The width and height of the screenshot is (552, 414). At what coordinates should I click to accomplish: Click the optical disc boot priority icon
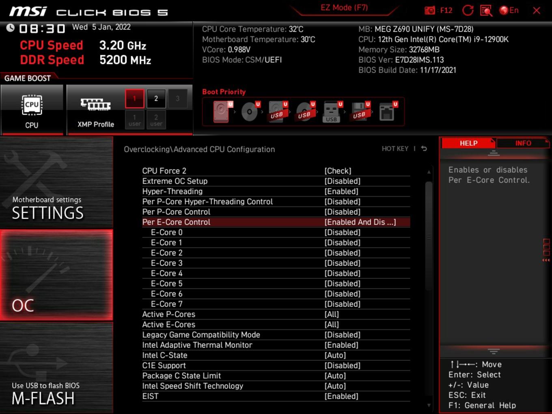[x=250, y=112]
